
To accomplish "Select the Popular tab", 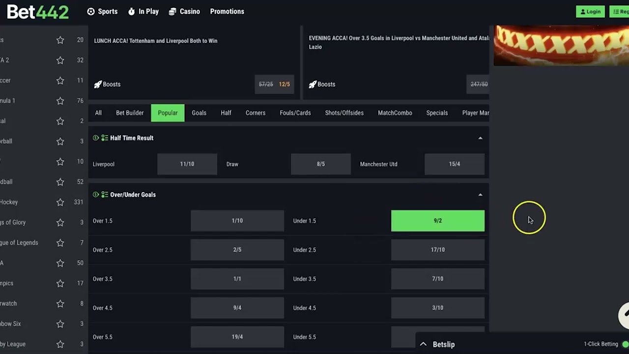I will pyautogui.click(x=168, y=113).
